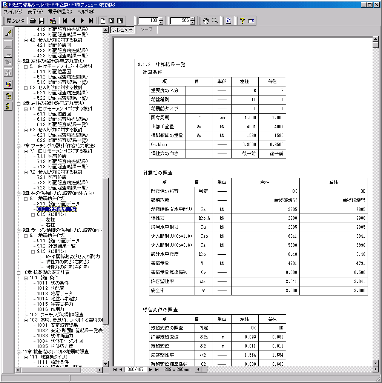The image size is (382, 383).
Task: Select tree item 10.1.4 地盤バネ定数
Action: point(57,299)
